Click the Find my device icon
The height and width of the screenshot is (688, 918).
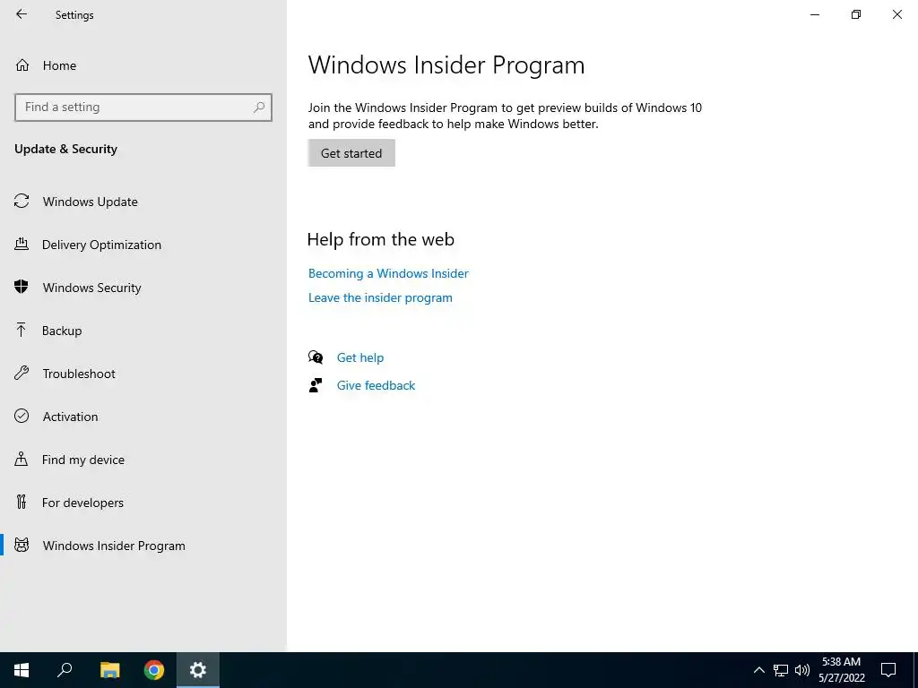point(22,459)
